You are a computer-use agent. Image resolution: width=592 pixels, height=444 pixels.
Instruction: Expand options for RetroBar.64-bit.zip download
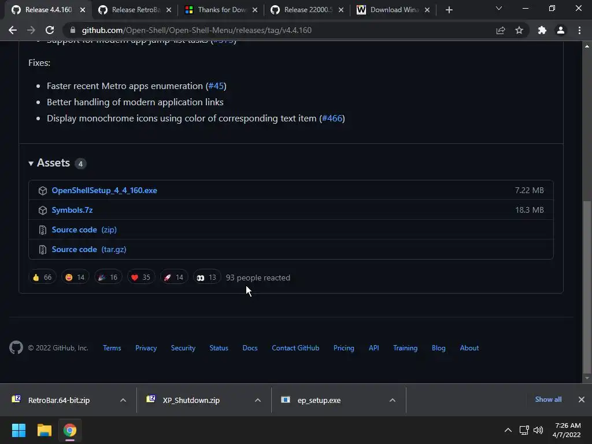point(123,400)
